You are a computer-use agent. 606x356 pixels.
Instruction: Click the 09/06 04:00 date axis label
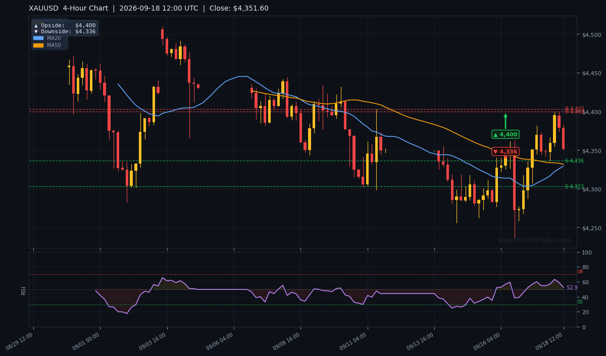tap(221, 341)
